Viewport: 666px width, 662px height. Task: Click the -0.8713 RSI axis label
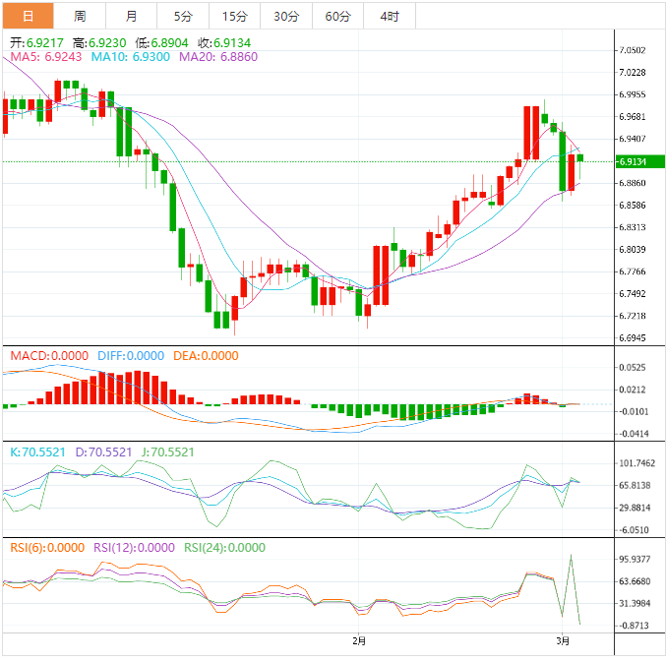[633, 626]
